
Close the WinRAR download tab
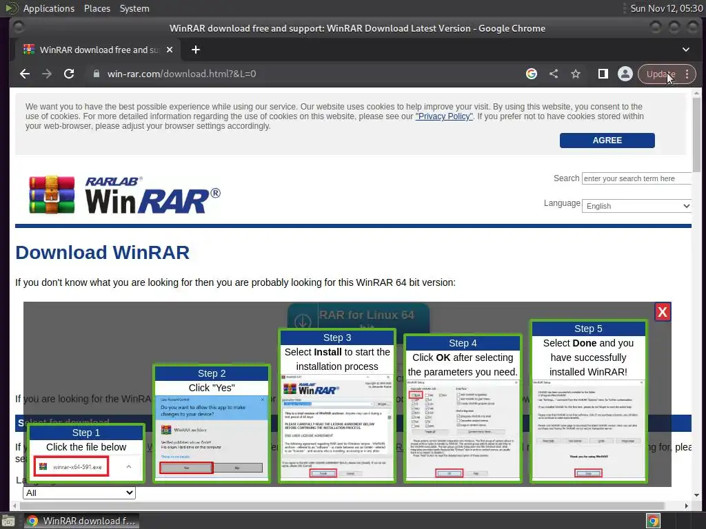coord(170,50)
